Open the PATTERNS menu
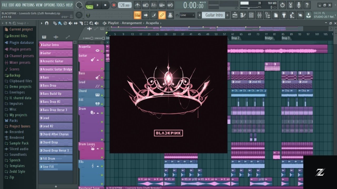This screenshot has width=337, height=189. click(28, 5)
